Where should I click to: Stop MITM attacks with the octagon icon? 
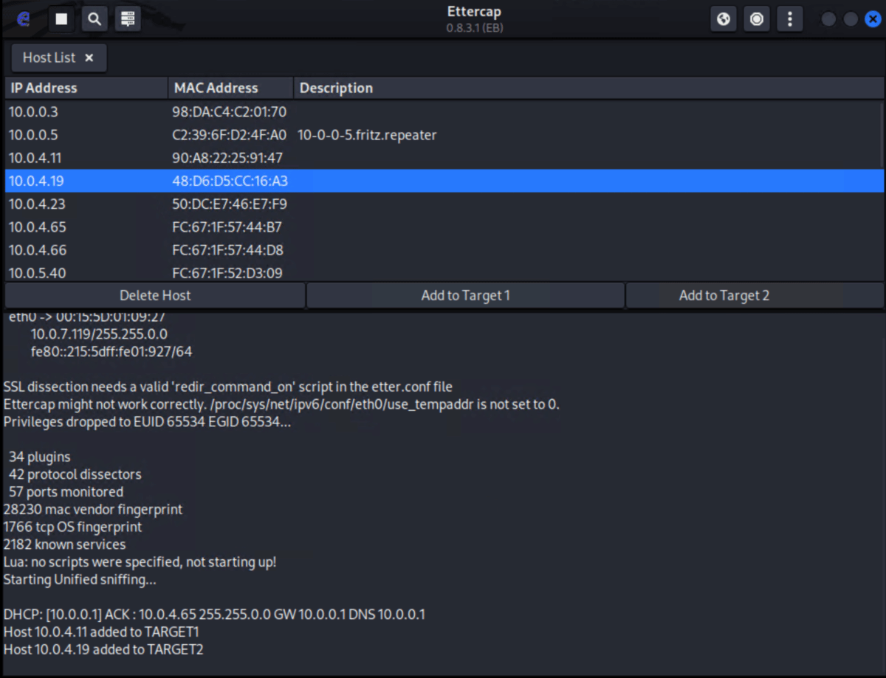[756, 18]
